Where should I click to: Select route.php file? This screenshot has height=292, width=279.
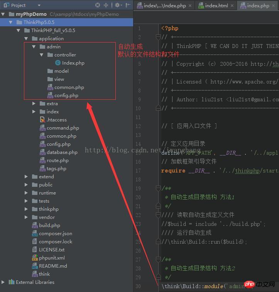54,161
